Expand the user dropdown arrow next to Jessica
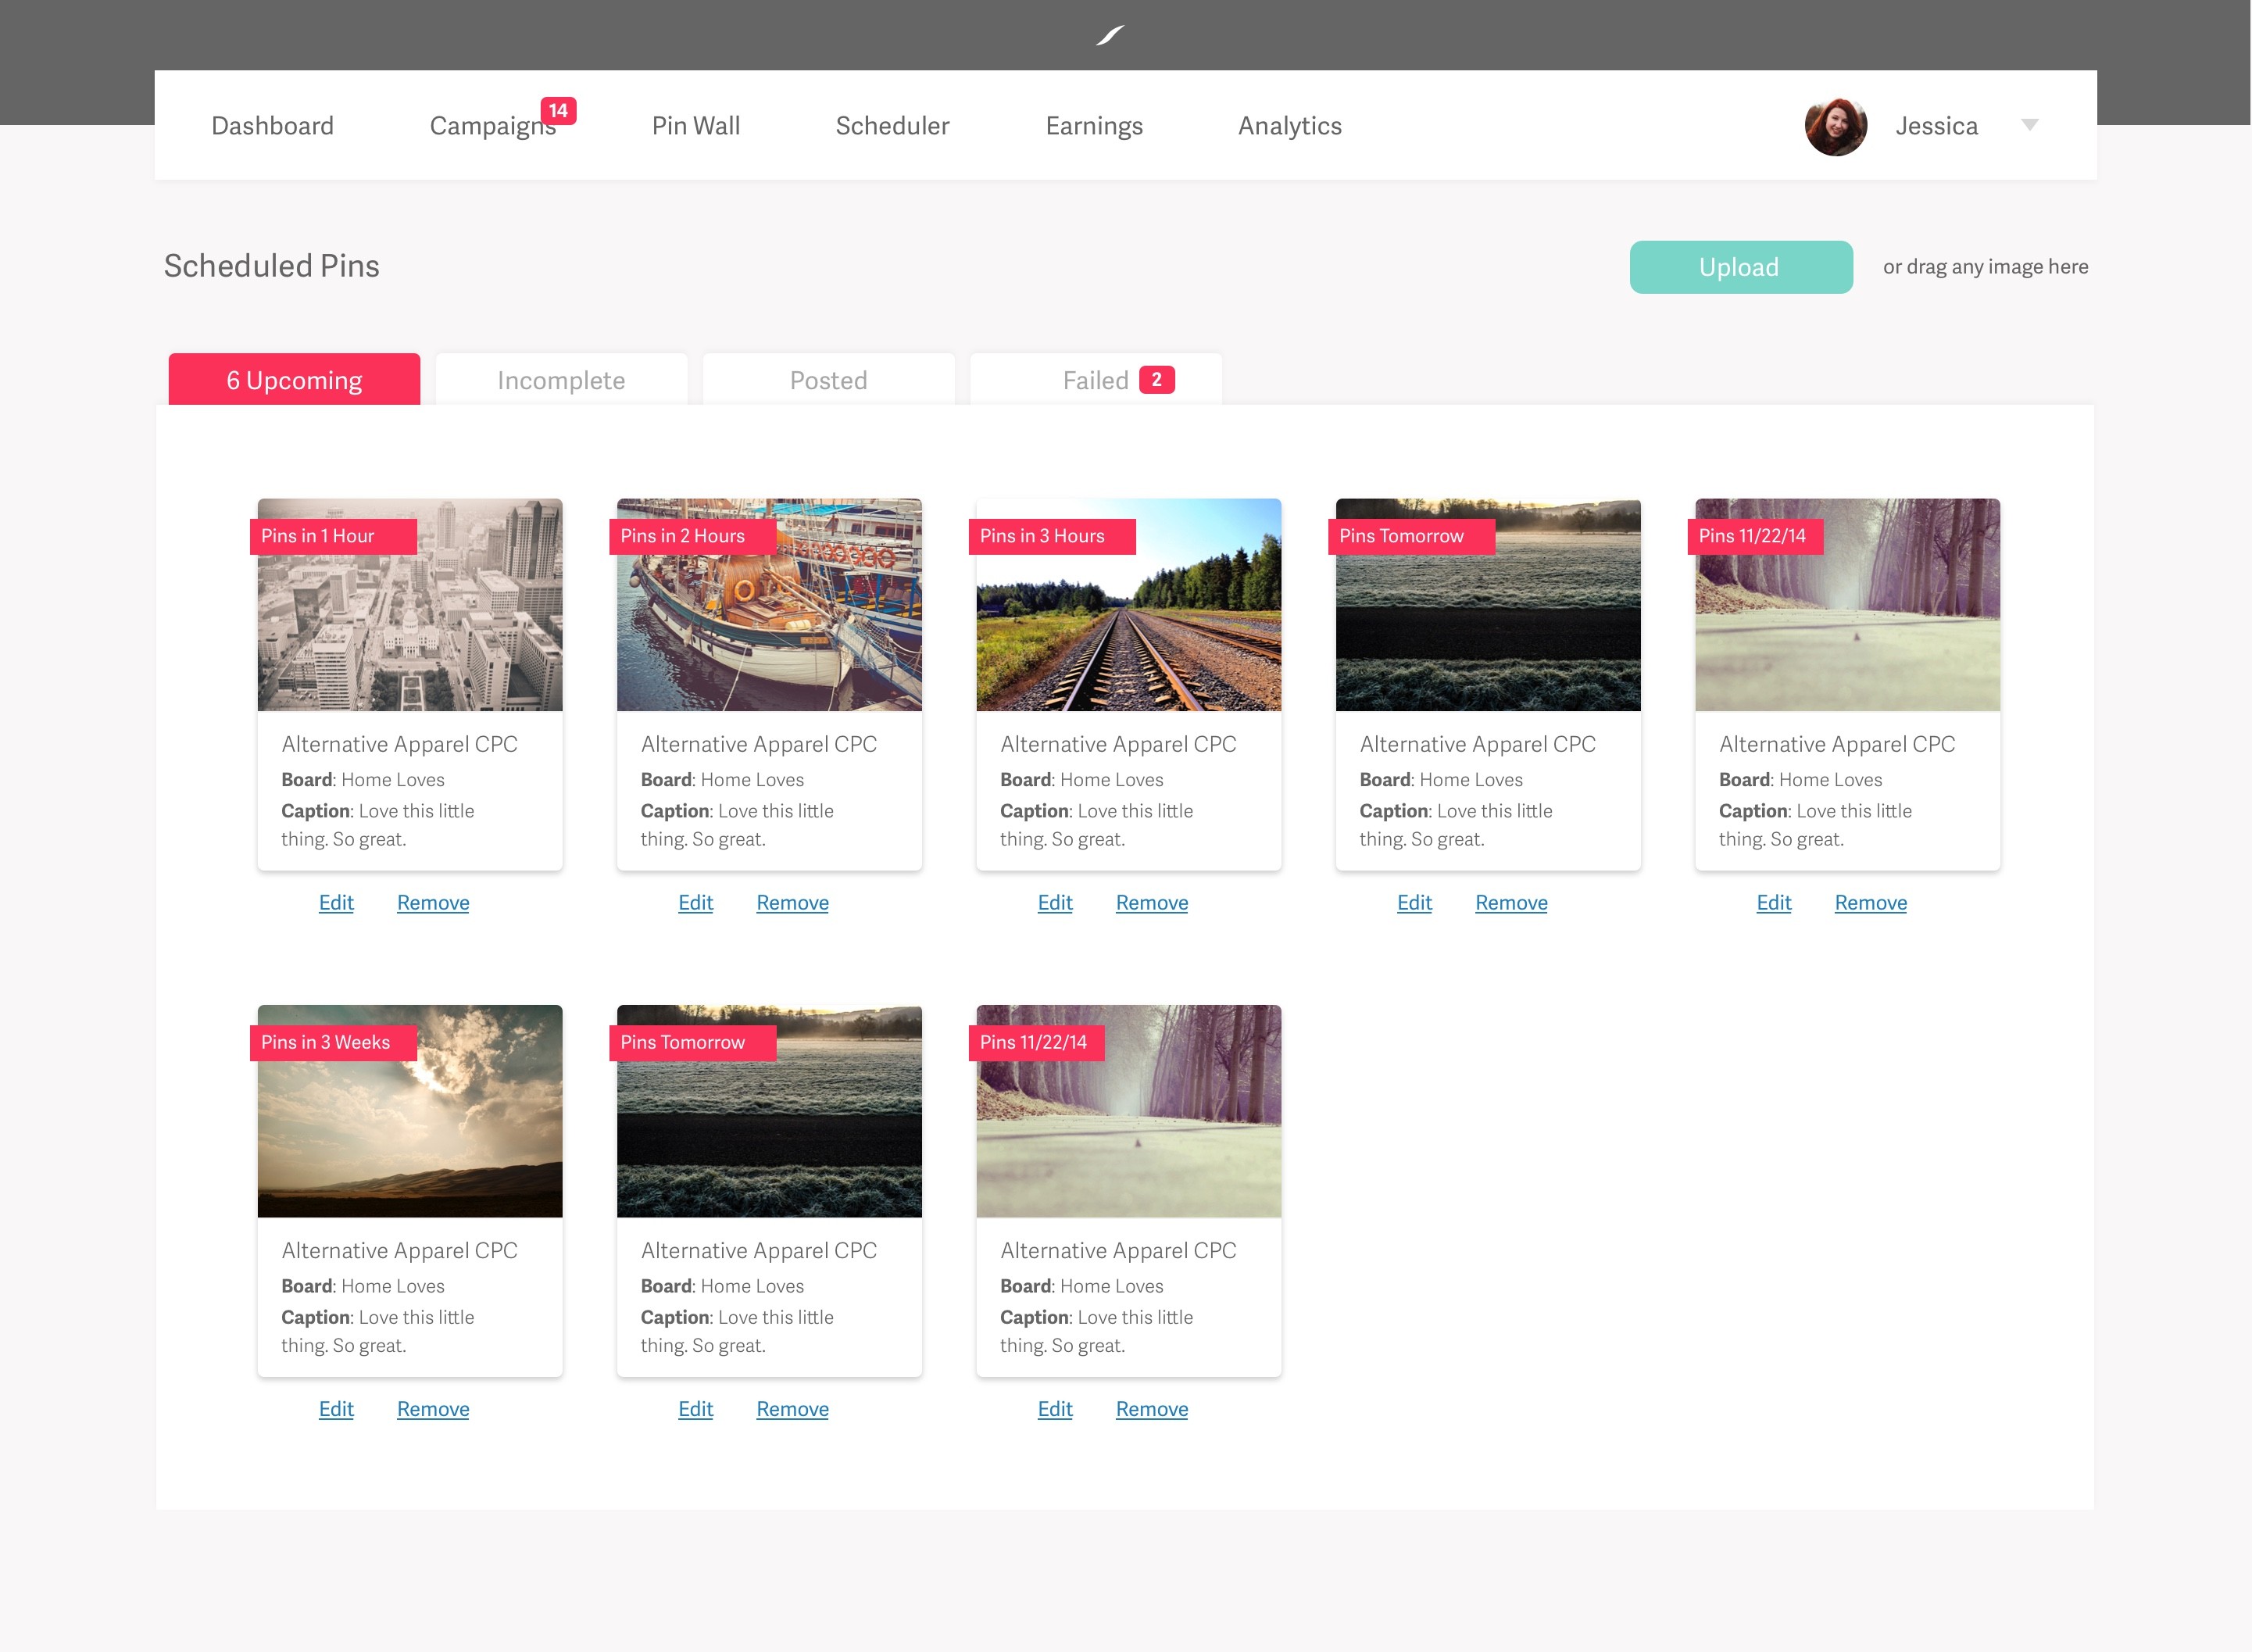2252x1652 pixels. click(2029, 125)
